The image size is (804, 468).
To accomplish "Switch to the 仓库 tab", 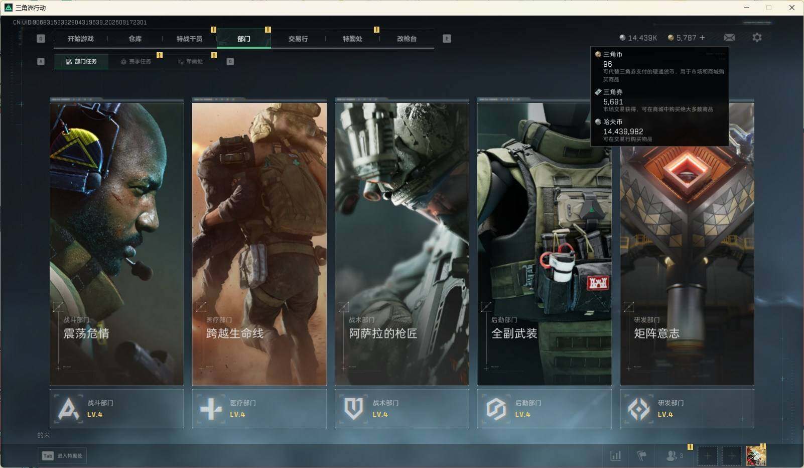I will 135,39.
